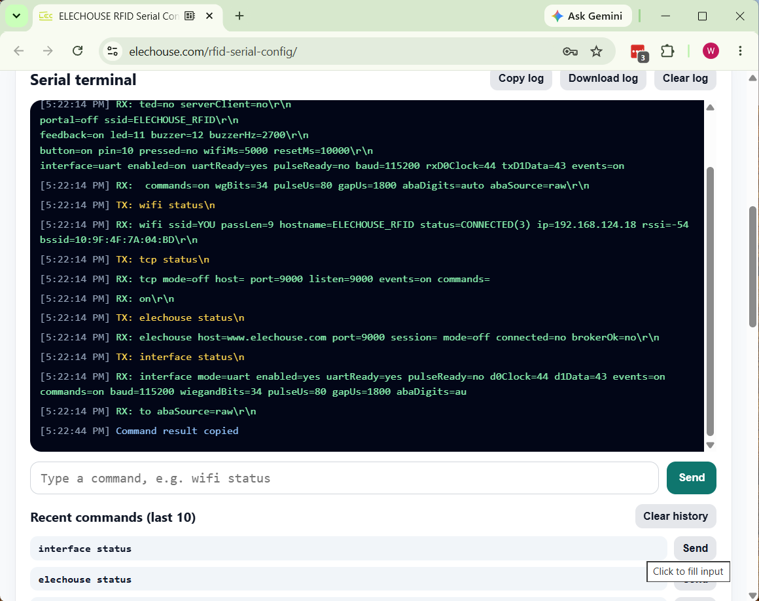The height and width of the screenshot is (601, 759).
Task: Click the Clear history button
Action: coord(675,517)
